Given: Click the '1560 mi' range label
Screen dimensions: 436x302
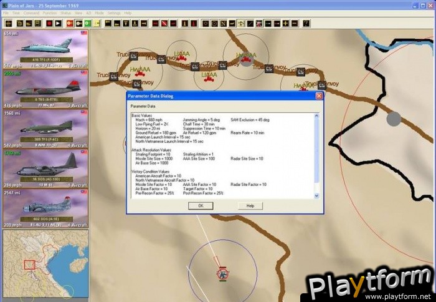Looking at the screenshot, I should [x=12, y=113].
